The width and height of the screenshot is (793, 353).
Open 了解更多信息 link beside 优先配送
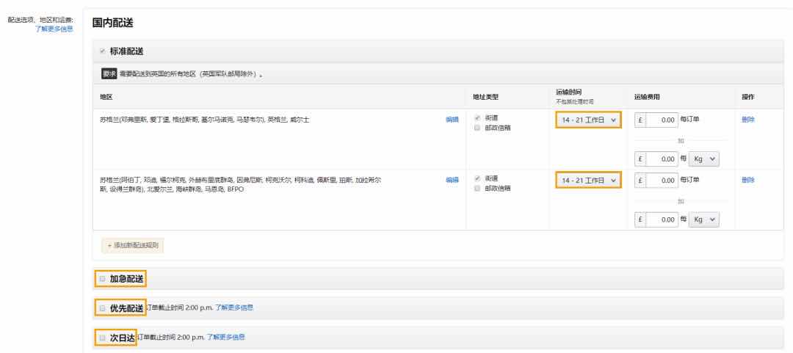(x=234, y=307)
